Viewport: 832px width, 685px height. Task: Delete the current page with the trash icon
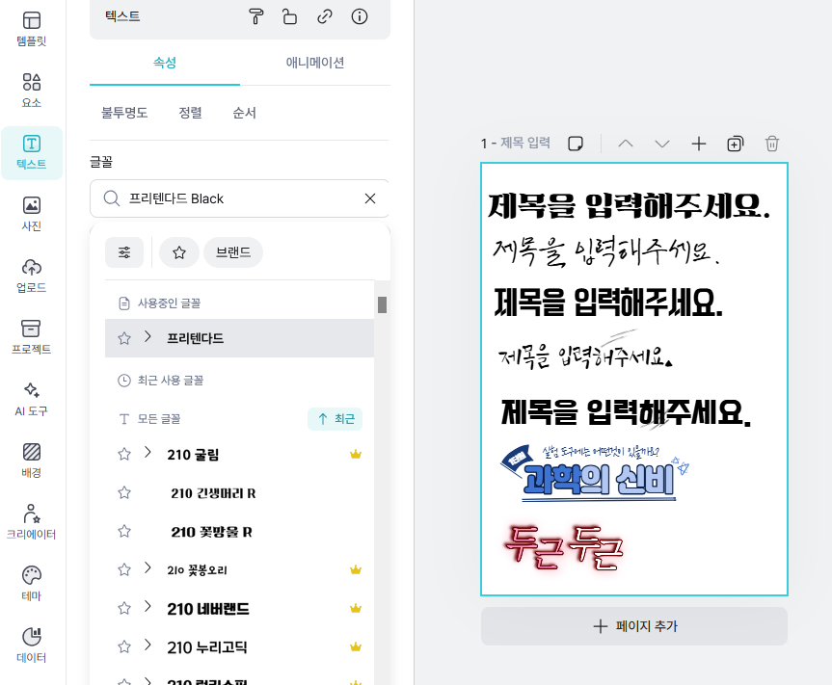[771, 143]
